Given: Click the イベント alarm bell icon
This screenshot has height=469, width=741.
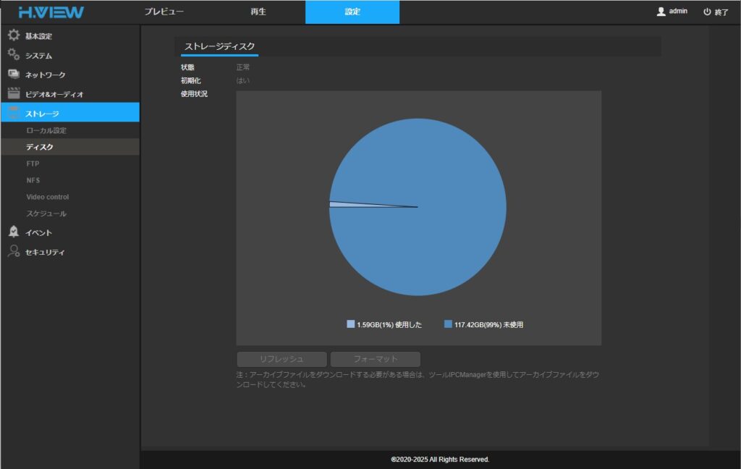Looking at the screenshot, I should (14, 232).
